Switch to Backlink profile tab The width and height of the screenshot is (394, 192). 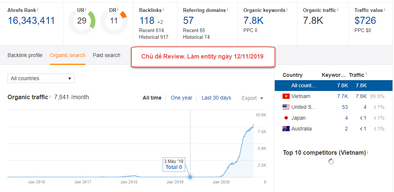click(x=25, y=55)
